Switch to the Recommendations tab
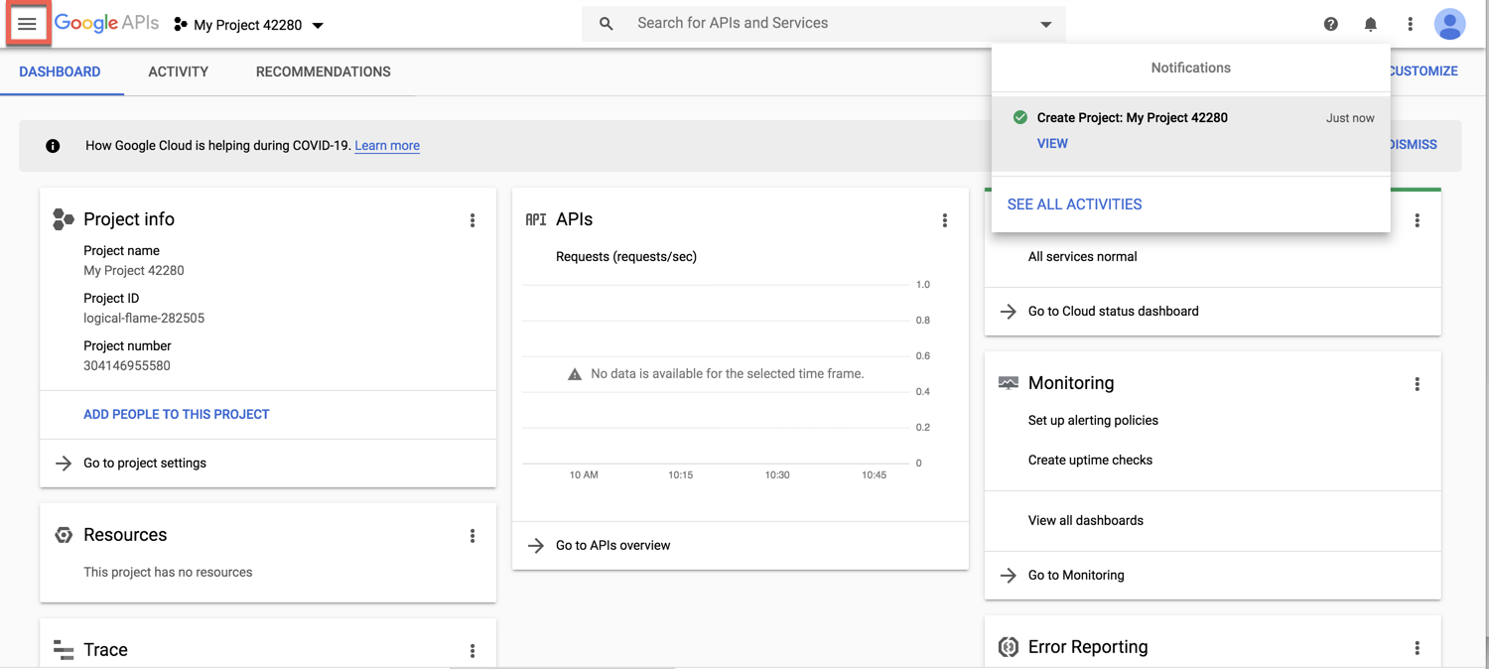 coord(324,71)
